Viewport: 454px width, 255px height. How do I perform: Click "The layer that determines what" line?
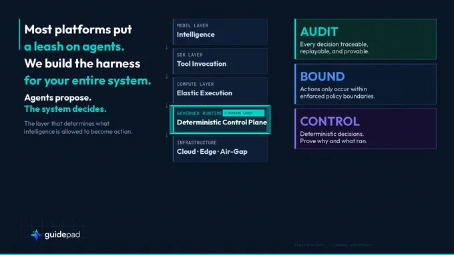67,124
